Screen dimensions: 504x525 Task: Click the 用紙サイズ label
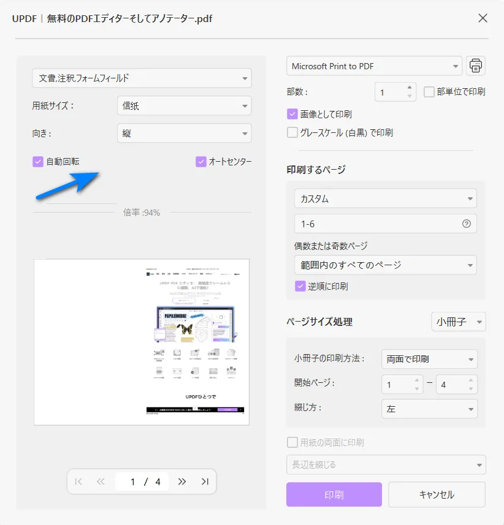pos(53,105)
